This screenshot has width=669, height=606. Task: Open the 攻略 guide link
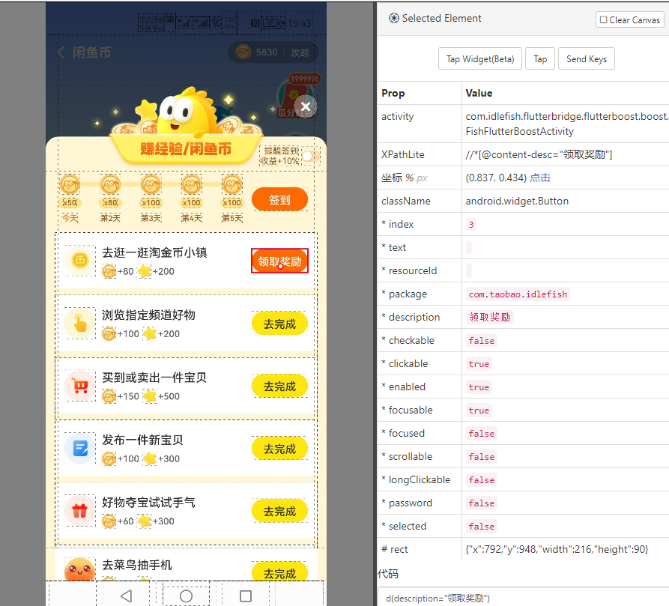300,52
